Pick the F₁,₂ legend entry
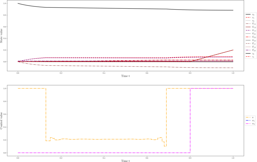Screen dimensions: 257x162 pyautogui.click(x=251, y=47)
